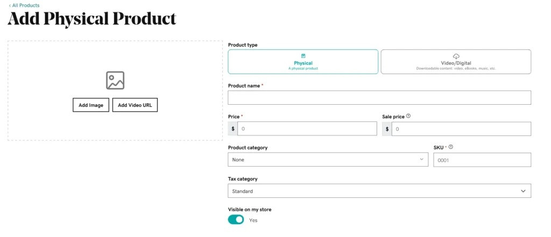The width and height of the screenshot is (551, 237).
Task: Select the Video/Digital product type
Action: click(456, 62)
